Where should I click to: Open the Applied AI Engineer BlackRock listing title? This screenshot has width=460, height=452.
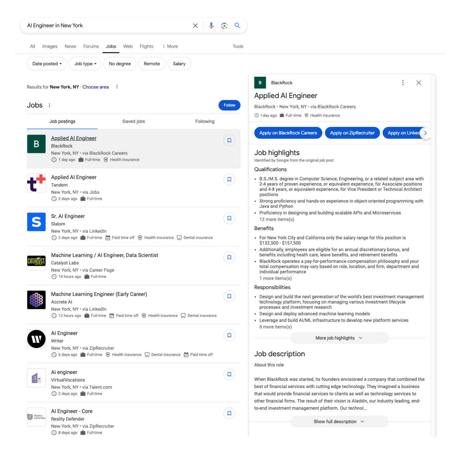tap(74, 138)
